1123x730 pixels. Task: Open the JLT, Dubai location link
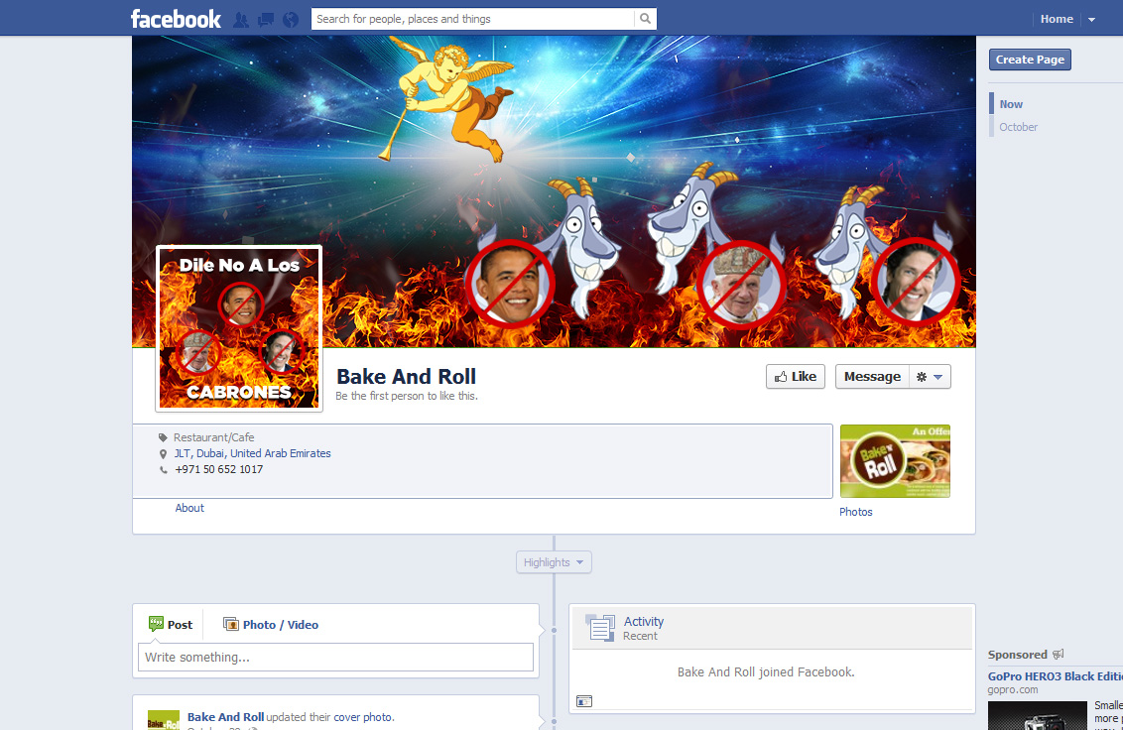point(252,453)
